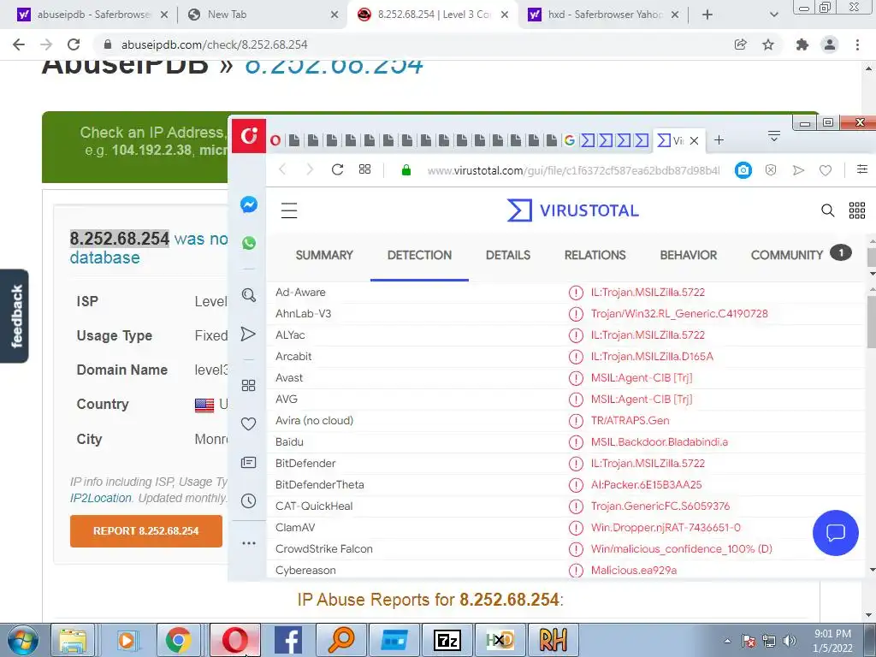
Task: Select the DETECTION tab
Action: coord(419,255)
